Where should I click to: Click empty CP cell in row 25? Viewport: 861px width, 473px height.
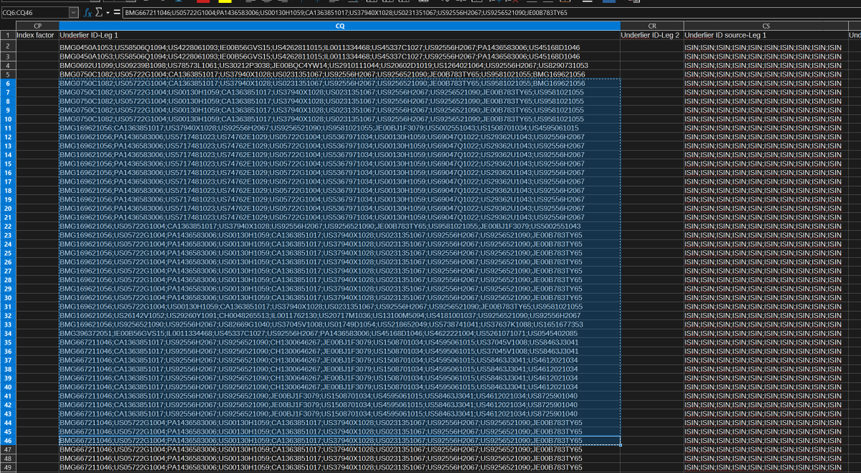pyautogui.click(x=37, y=253)
